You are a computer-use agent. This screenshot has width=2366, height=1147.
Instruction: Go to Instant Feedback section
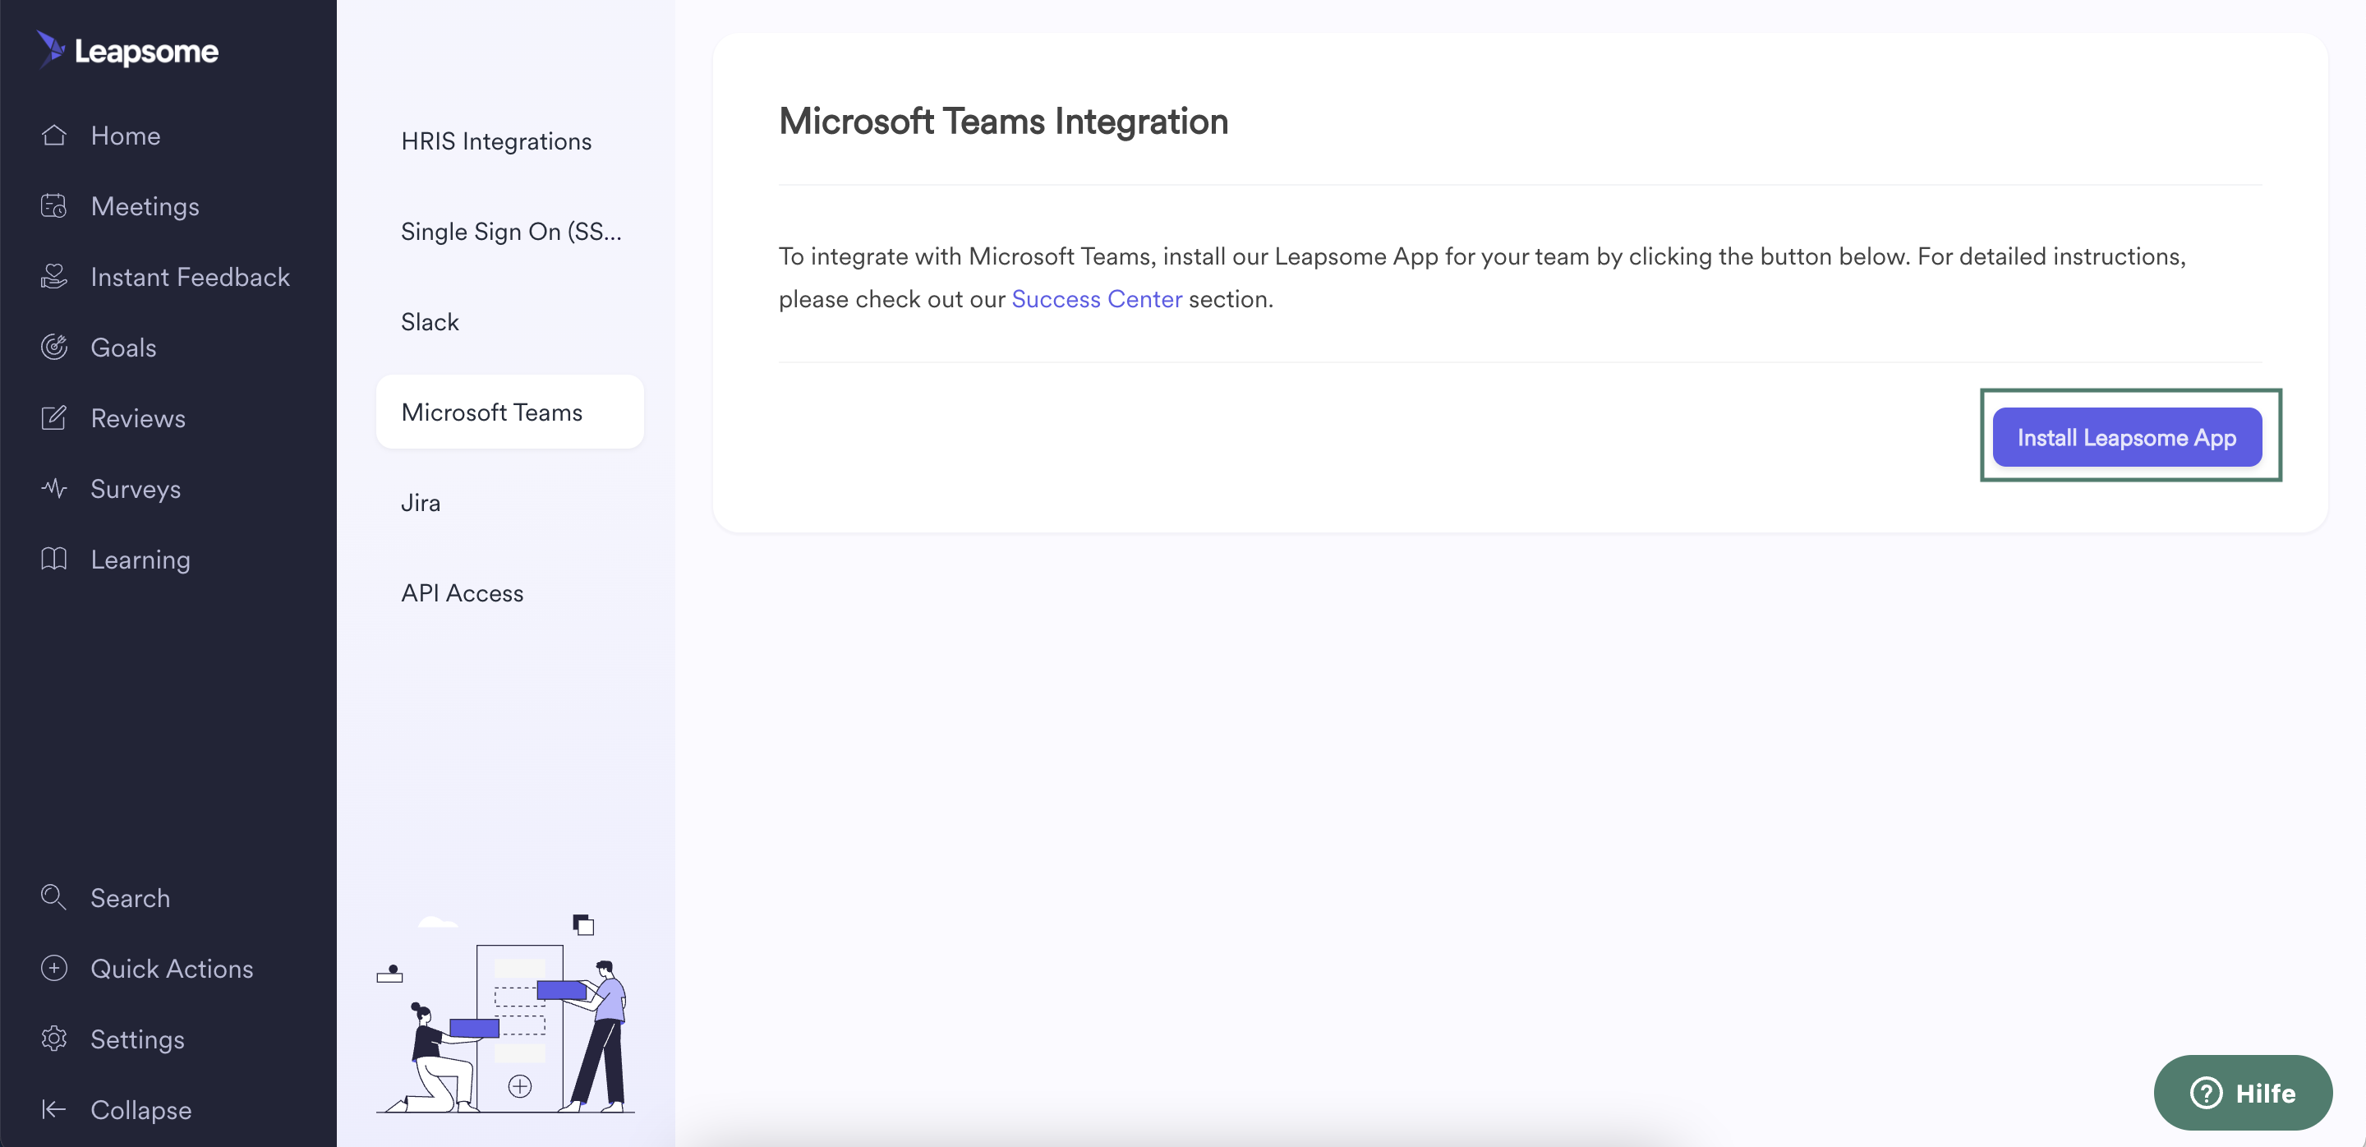click(190, 276)
